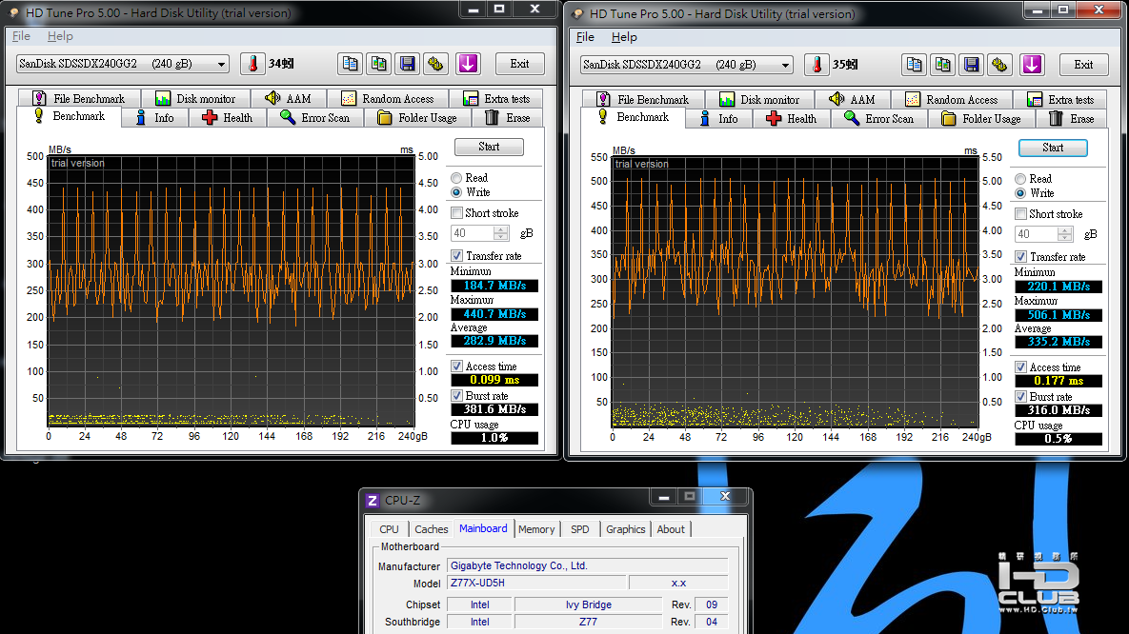
Task: Open Extra tests tab in right window
Action: (x=1060, y=99)
